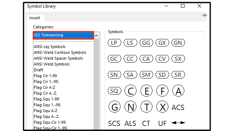Image resolution: width=232 pixels, height=131 pixels.
Task: Pick the SQ symbol
Action: coord(115,91)
